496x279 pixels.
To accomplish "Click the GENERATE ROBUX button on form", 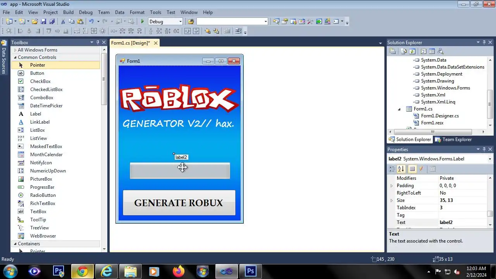I will tap(179, 203).
